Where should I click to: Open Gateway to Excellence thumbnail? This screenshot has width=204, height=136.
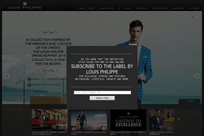128,120
